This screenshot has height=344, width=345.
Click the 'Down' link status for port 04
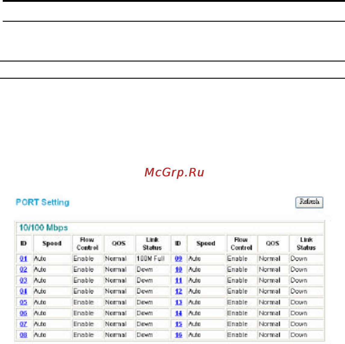(145, 291)
